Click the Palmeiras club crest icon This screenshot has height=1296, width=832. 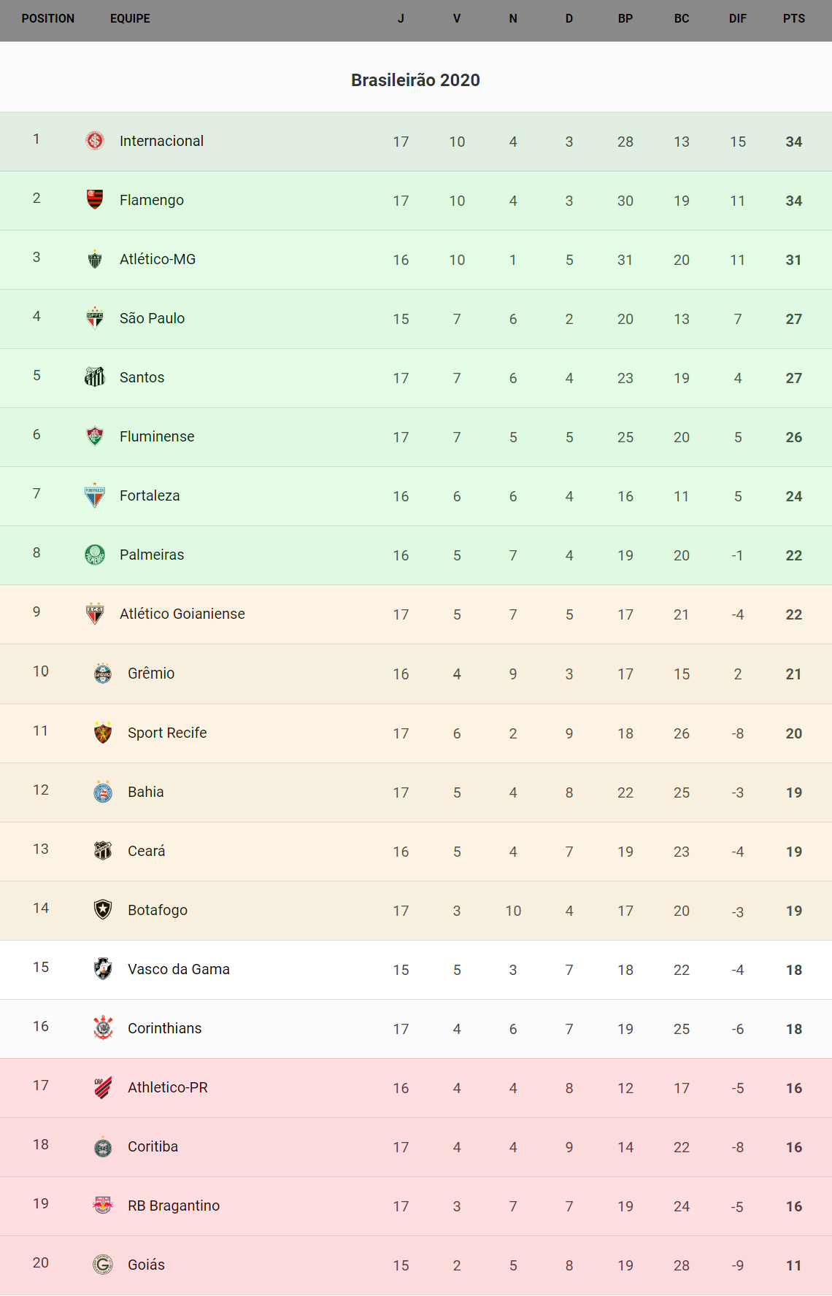coord(95,555)
